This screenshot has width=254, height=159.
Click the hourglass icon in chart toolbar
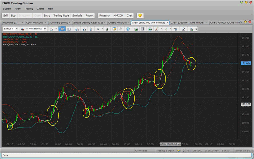(x=107, y=29)
